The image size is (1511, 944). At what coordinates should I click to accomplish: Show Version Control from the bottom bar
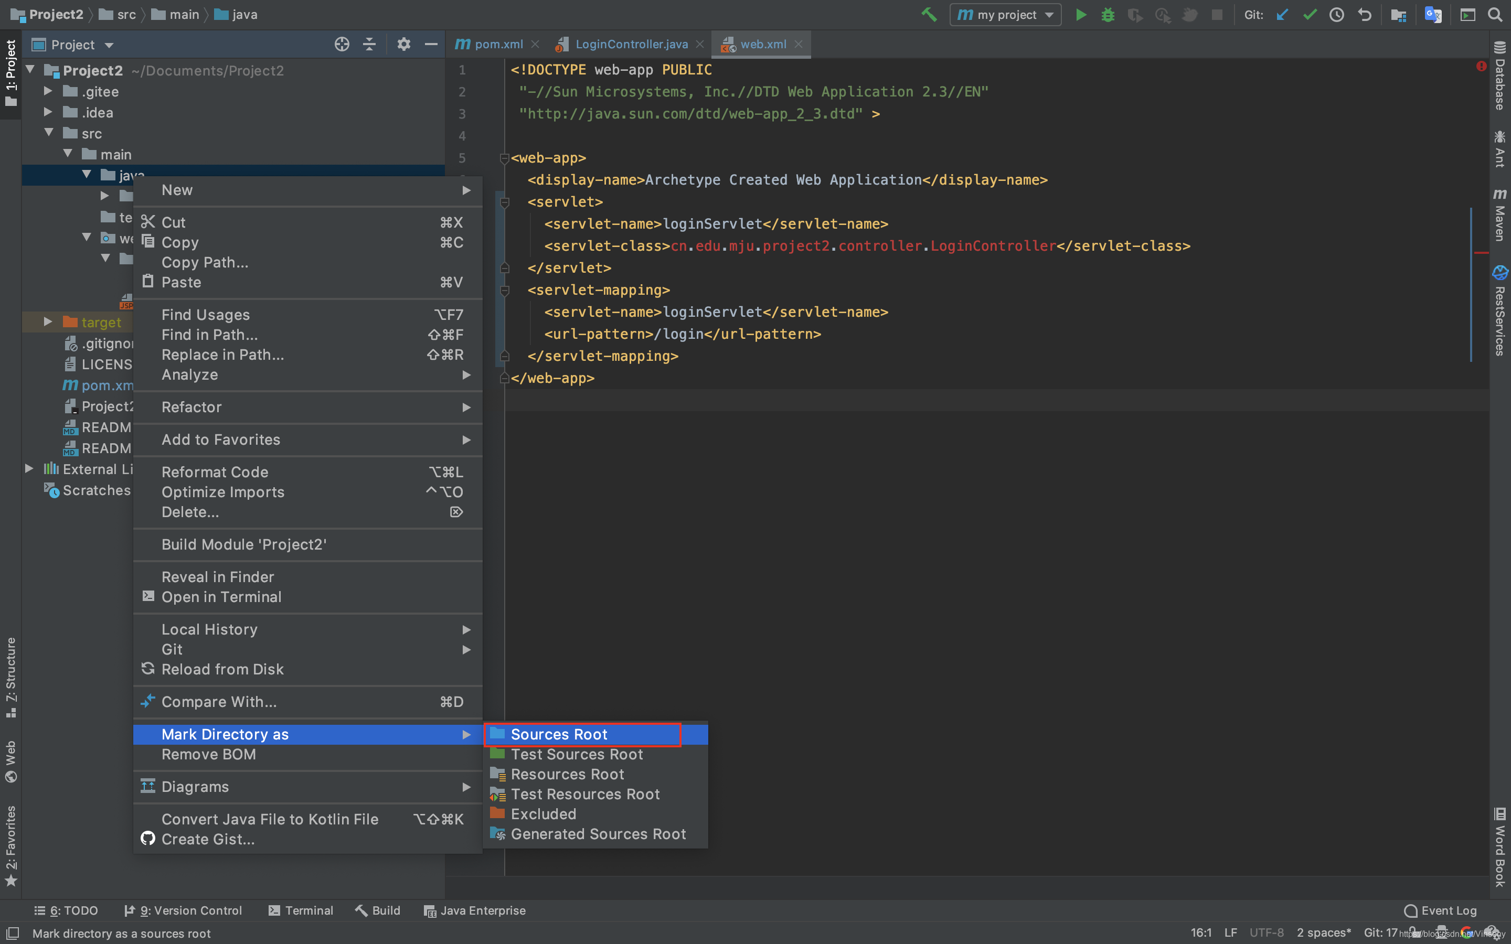click(x=184, y=910)
